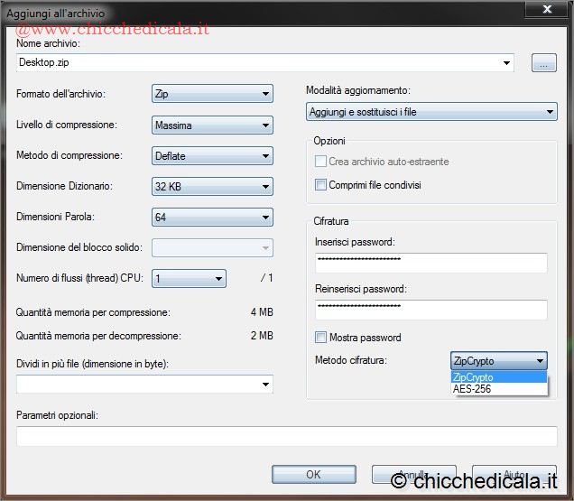This screenshot has width=574, height=501.
Task: Open the Metodo di compressione dropdown
Action: pyautogui.click(x=212, y=156)
